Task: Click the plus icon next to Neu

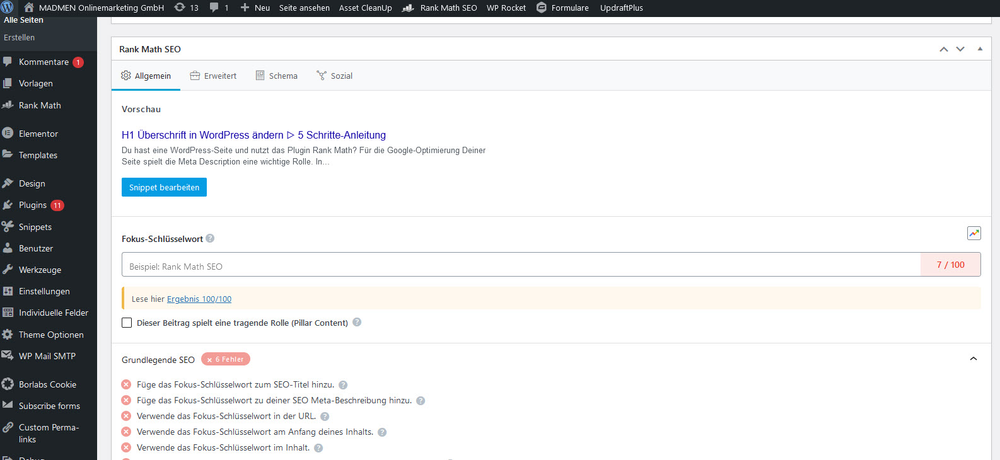Action: click(x=245, y=8)
